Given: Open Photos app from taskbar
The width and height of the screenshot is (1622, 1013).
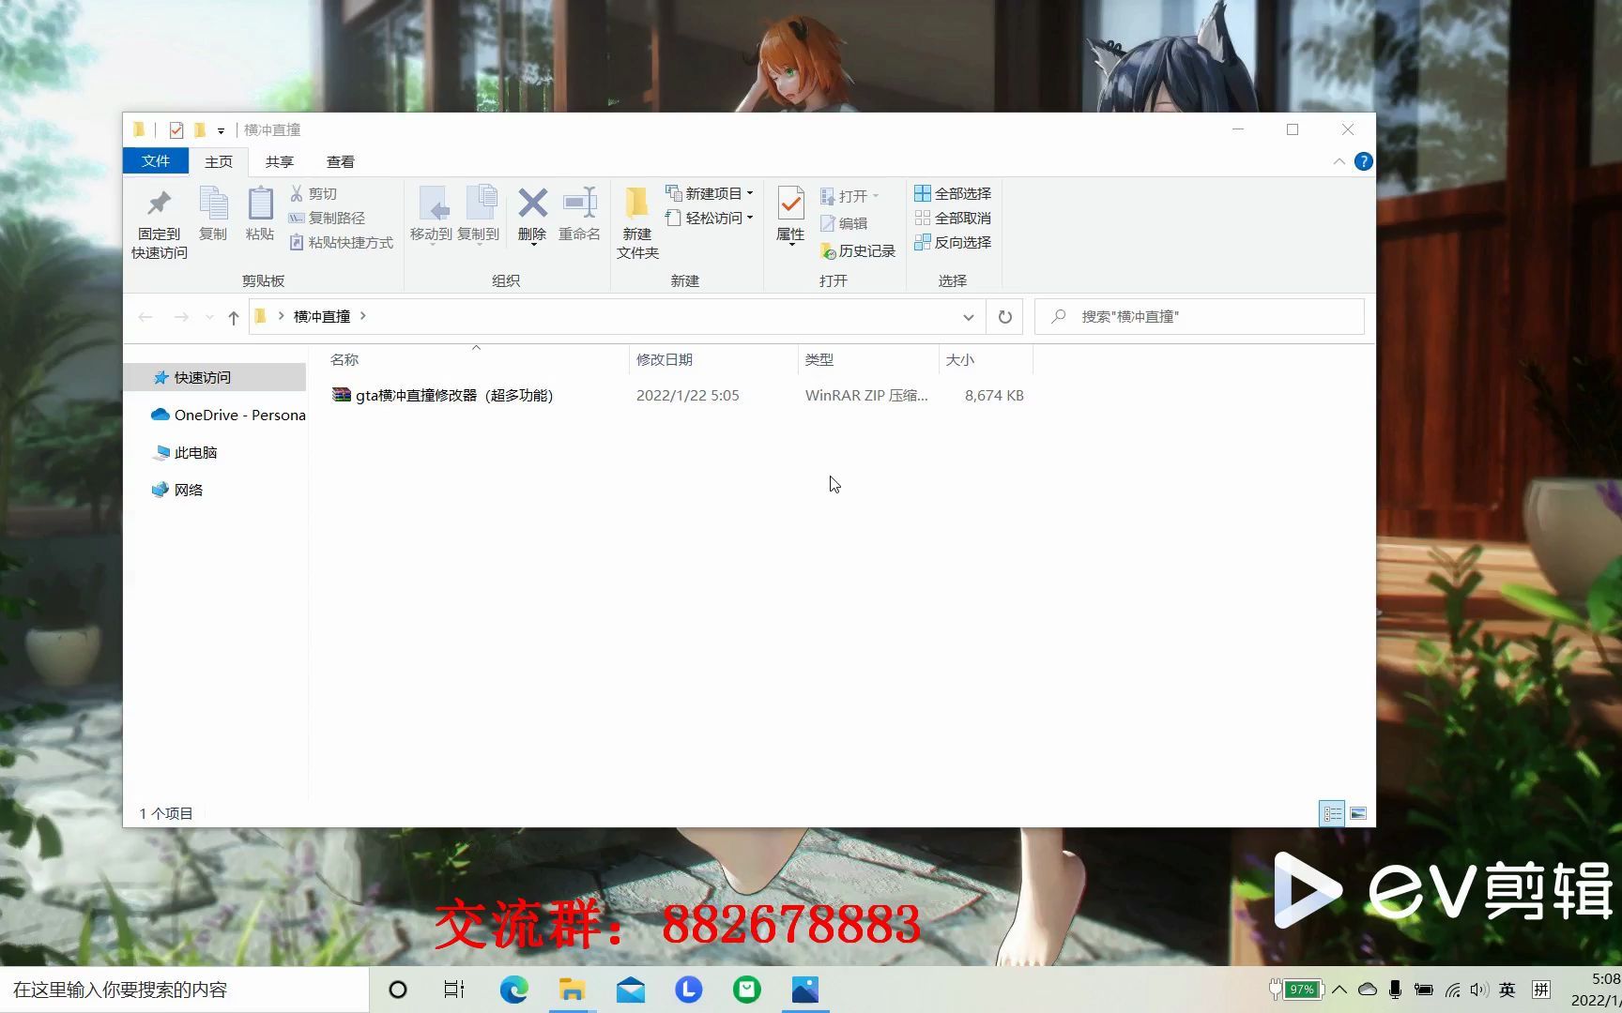Looking at the screenshot, I should 805,990.
